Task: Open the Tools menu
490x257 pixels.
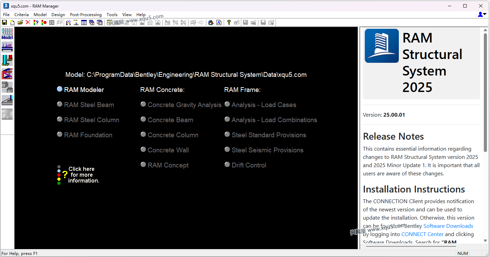Action: (x=112, y=14)
